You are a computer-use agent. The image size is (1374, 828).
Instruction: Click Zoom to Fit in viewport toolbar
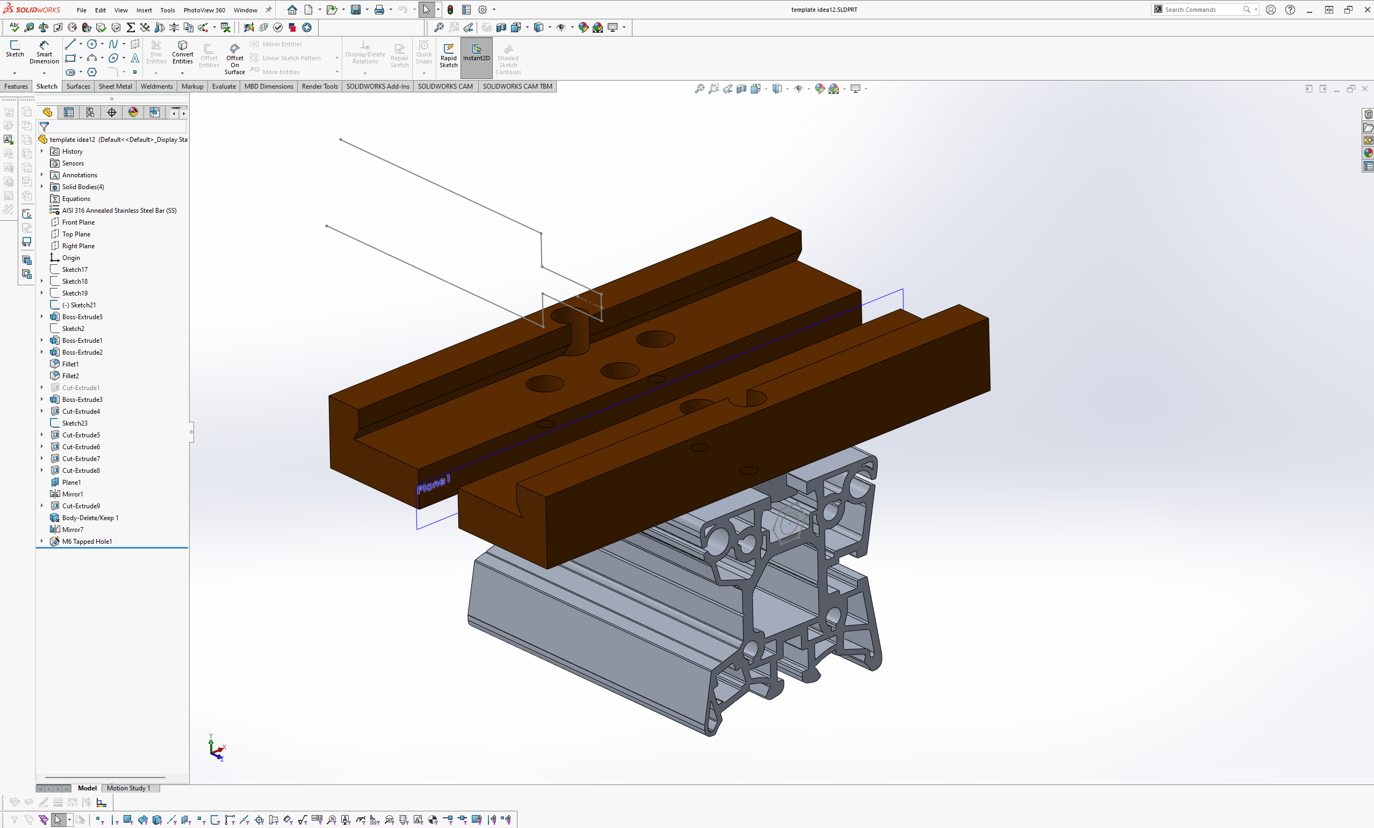point(699,89)
